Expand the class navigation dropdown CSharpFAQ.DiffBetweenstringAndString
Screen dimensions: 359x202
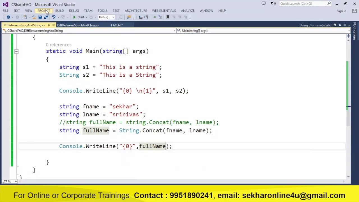[x=174, y=31]
